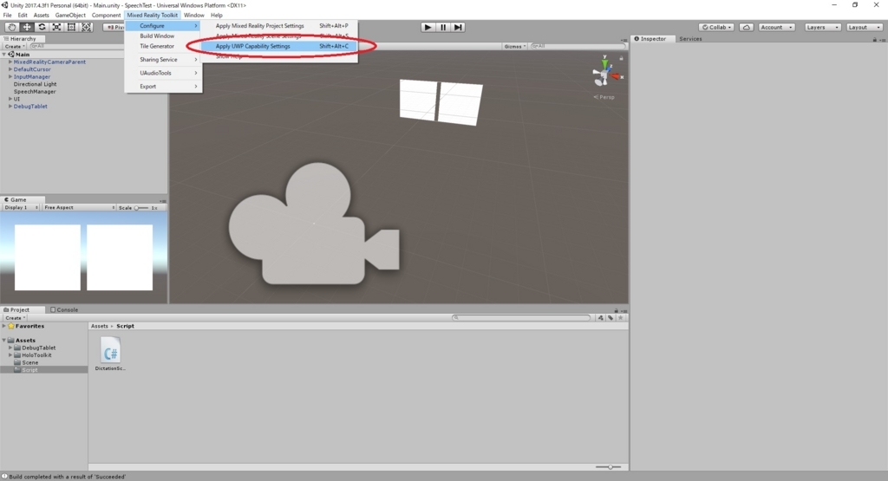Open the Hierarchy Create dropdown
This screenshot has height=481, width=888.
coord(16,47)
